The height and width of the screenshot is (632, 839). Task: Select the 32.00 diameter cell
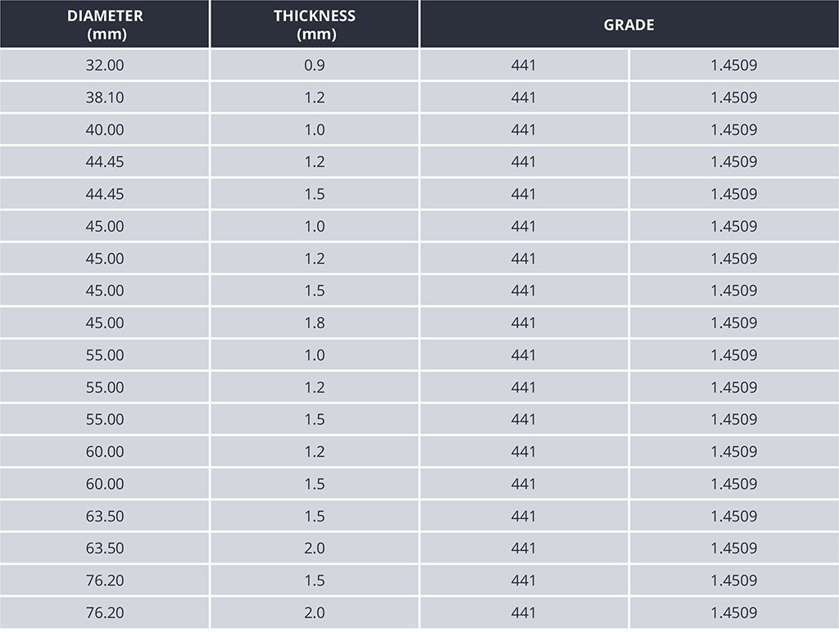(x=105, y=65)
